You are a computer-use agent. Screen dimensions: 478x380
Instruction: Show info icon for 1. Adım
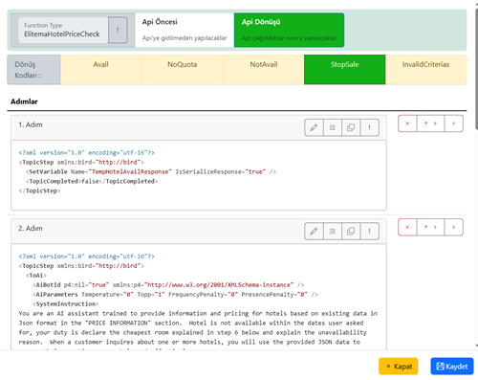(369, 127)
